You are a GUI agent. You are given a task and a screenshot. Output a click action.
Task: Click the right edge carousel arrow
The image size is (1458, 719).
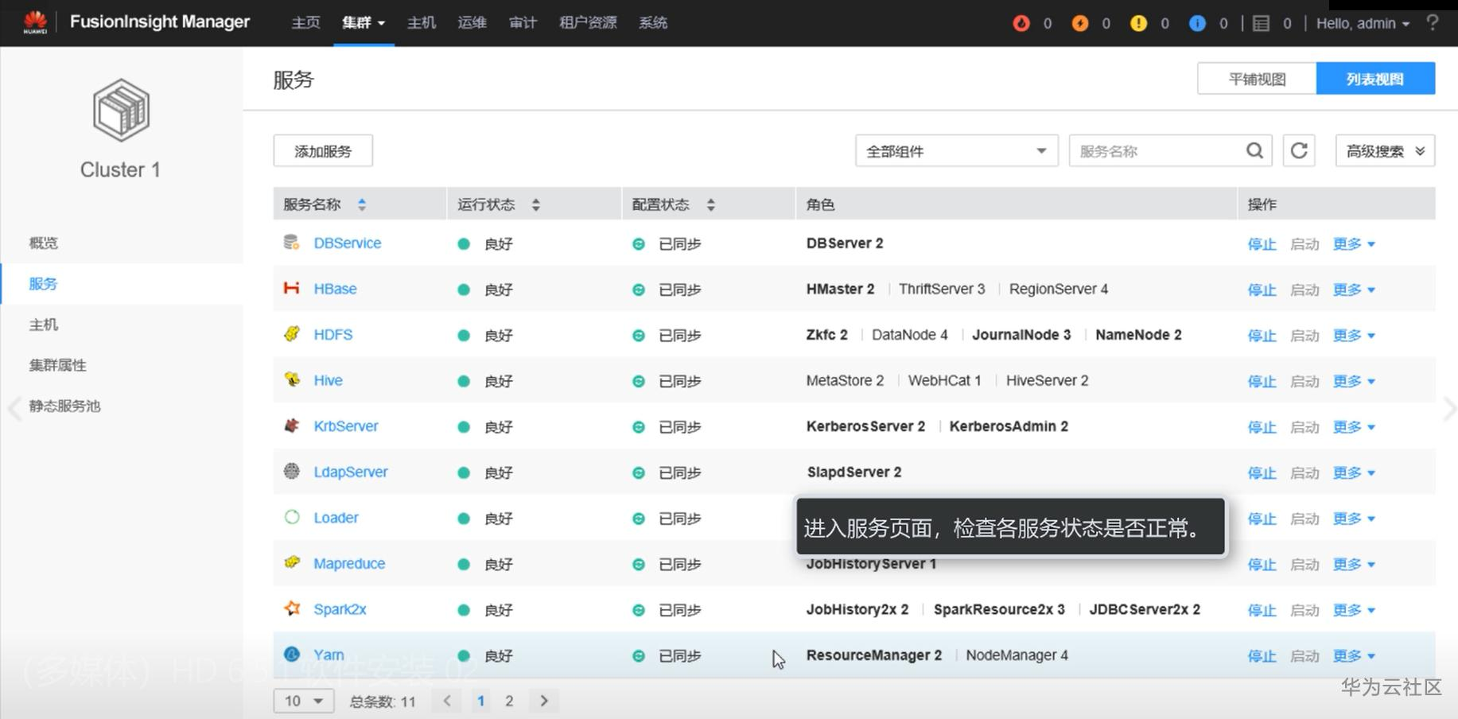pos(1448,409)
